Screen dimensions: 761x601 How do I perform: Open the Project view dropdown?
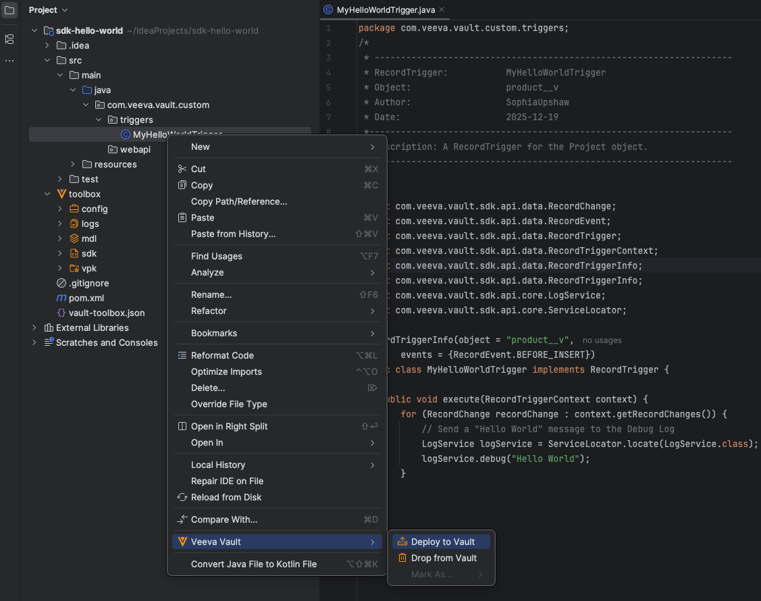point(48,9)
